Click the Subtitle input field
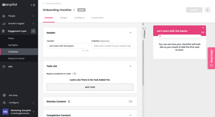This screenshot has width=215, height=117. [x=112, y=46]
